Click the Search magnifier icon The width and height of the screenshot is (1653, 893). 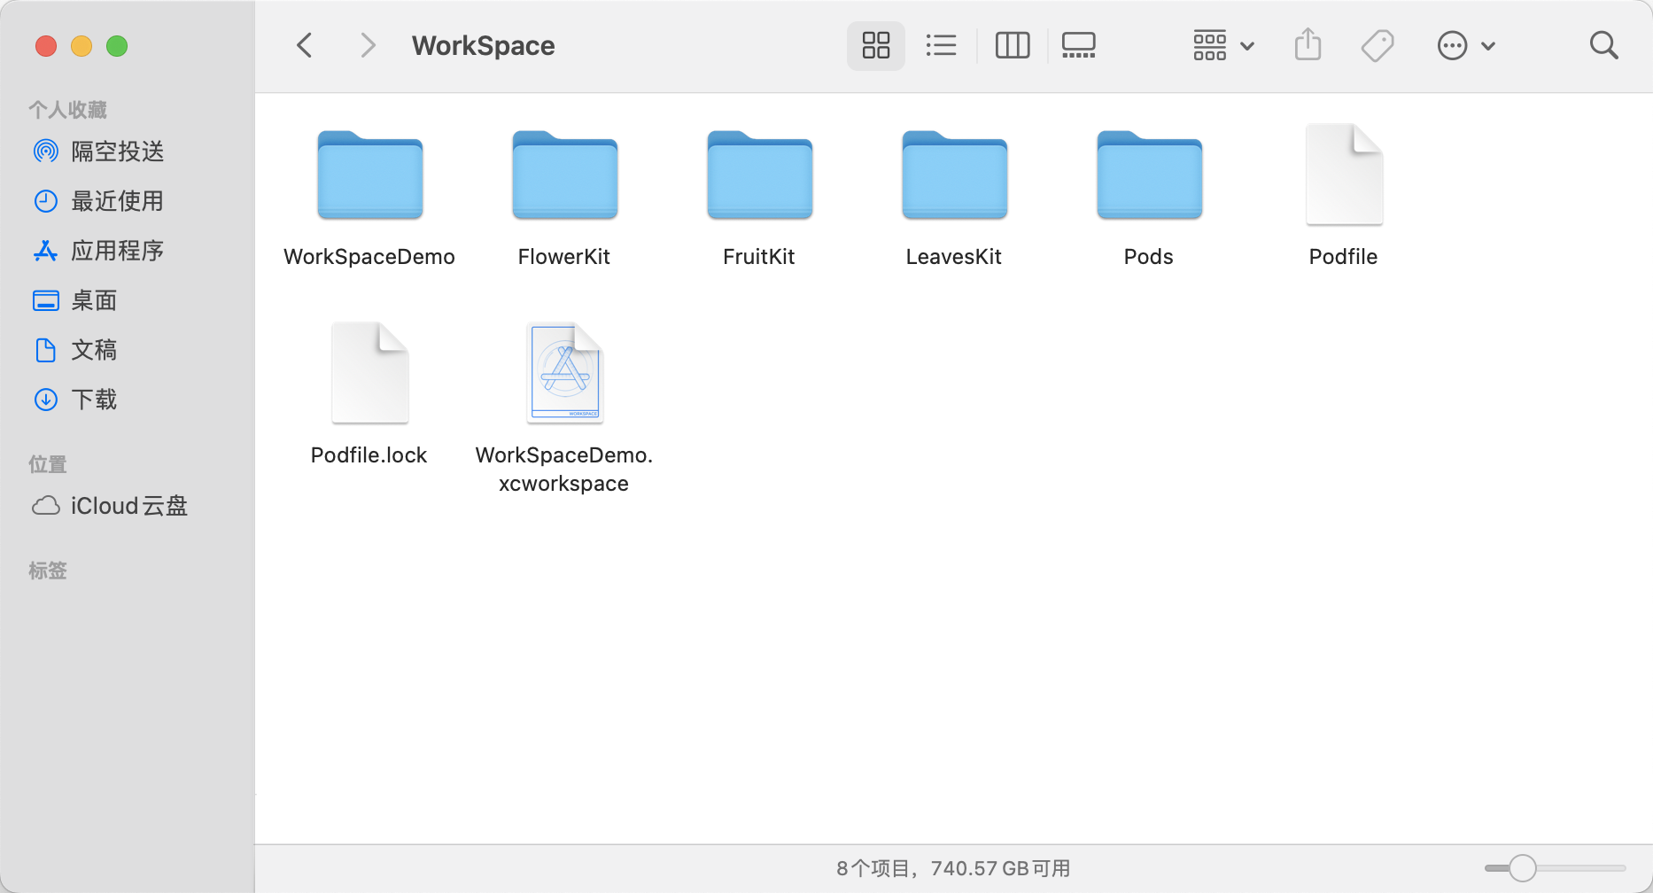[1603, 45]
